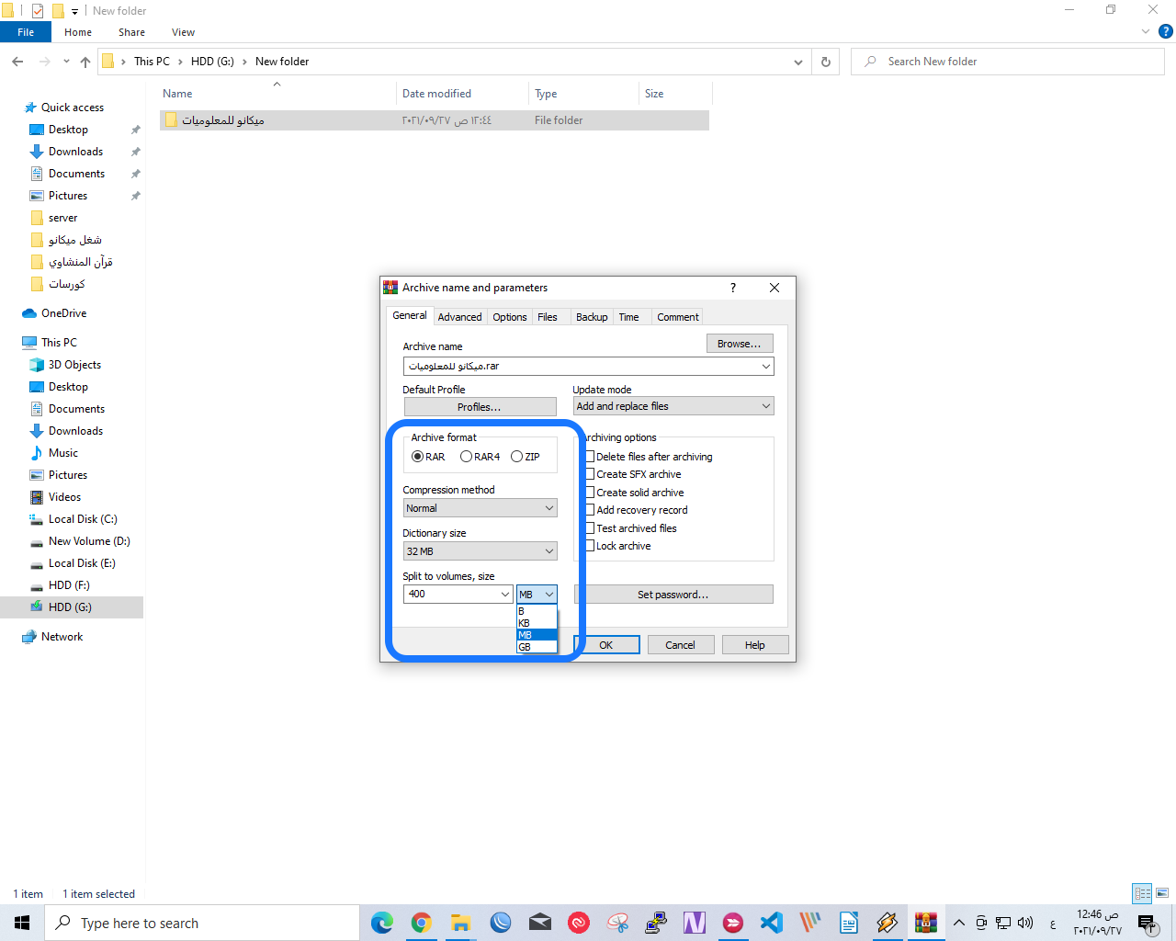
Task: Select the ZIP archive format
Action: tap(516, 457)
